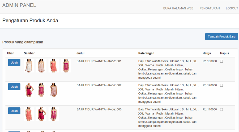
Task: Tick the Hapus checkbox for Rp.120000 product
Action: [221, 85]
